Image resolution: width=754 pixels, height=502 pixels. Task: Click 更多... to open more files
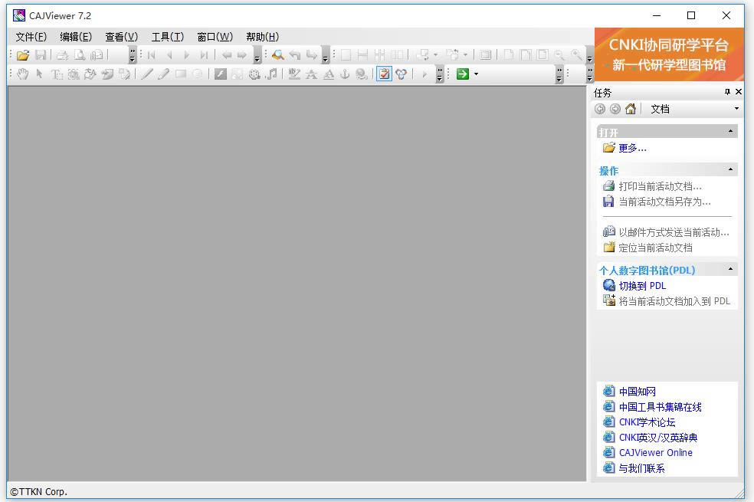632,148
